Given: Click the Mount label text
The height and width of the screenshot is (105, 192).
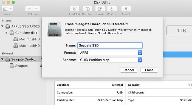Looking at the screenshot, I should coord(126,14).
